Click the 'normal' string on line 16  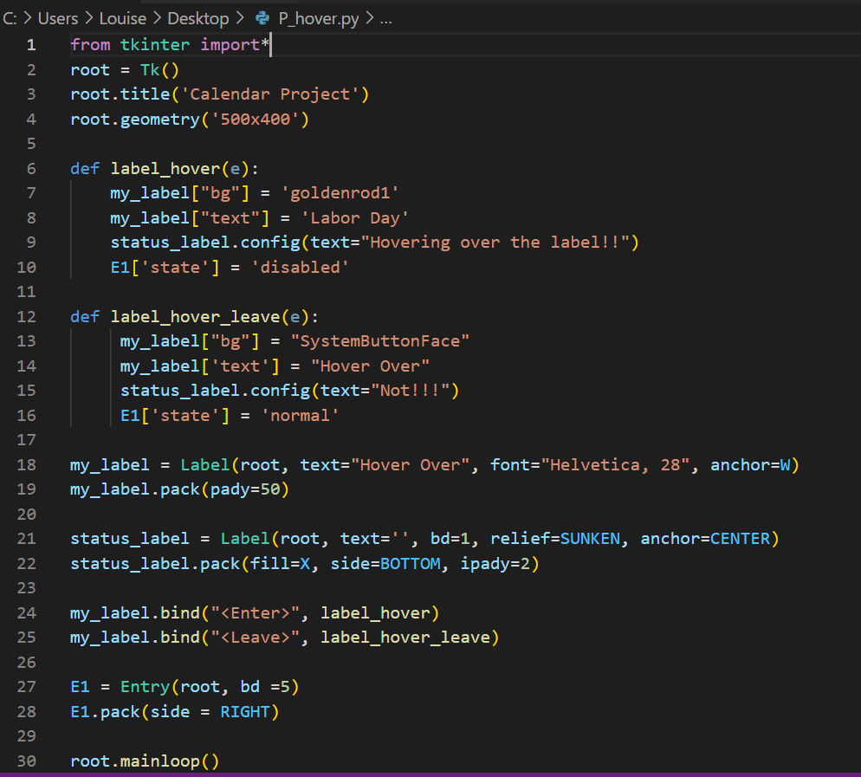click(300, 416)
